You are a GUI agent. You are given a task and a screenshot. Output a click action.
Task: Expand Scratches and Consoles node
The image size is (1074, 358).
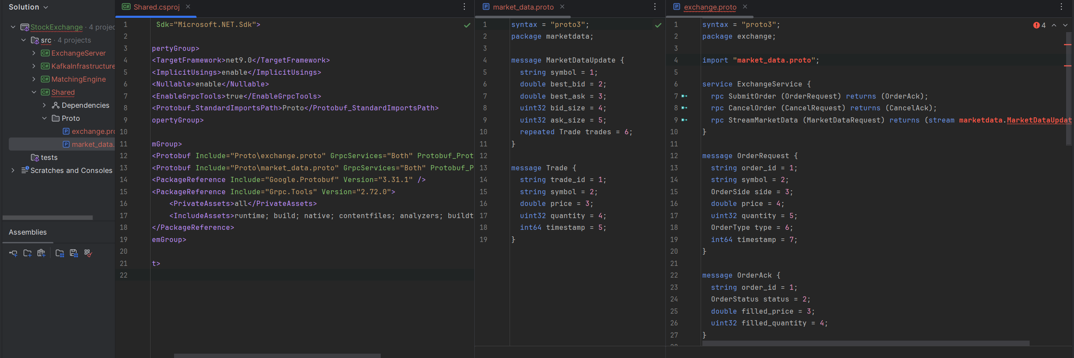[13, 170]
